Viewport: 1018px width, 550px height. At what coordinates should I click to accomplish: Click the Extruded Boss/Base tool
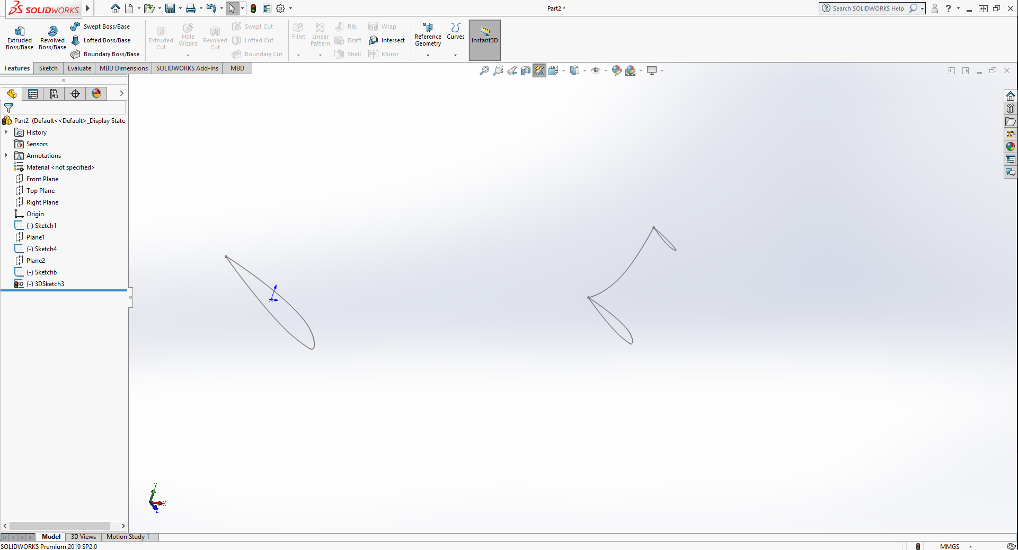tap(20, 38)
